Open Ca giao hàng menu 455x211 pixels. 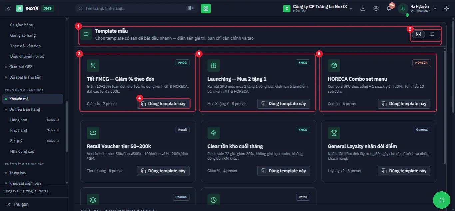click(22, 25)
